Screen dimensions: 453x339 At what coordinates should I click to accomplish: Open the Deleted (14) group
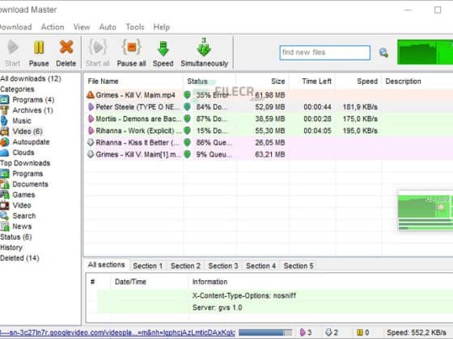[x=19, y=258]
